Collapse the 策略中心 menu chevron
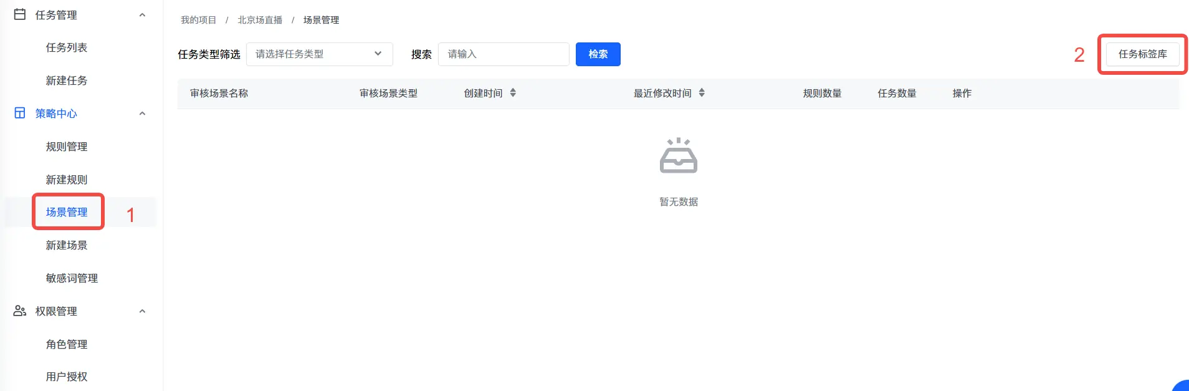This screenshot has height=391, width=1189. click(142, 113)
